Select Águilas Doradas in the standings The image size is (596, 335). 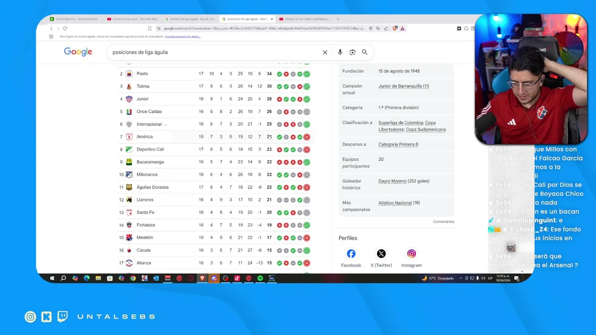click(152, 187)
